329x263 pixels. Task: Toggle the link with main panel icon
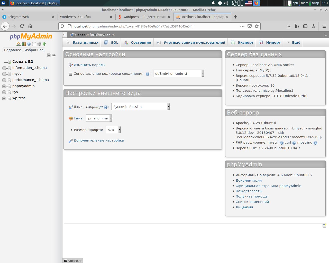coord(54,55)
